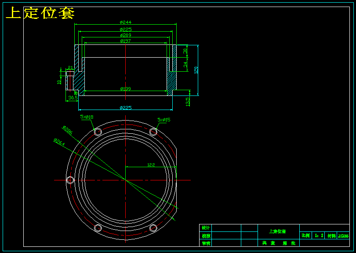
Task: Click the empty field next to 设计
Action: point(226,228)
